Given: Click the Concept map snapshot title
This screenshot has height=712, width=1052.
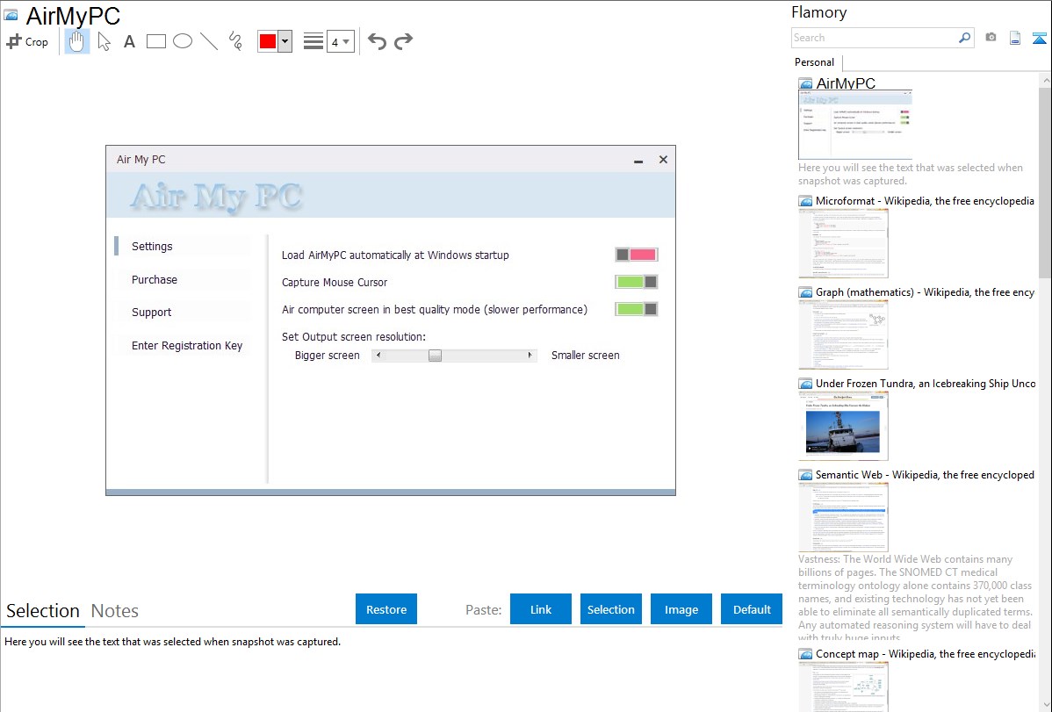Looking at the screenshot, I should pyautogui.click(x=926, y=653).
